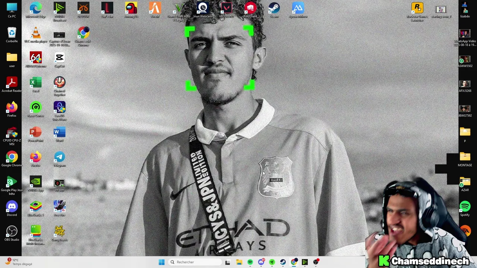
Task: Launch Free Fire shortcut
Action: (60, 208)
